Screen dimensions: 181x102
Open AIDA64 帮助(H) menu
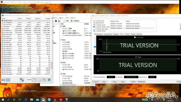pos(73,18)
